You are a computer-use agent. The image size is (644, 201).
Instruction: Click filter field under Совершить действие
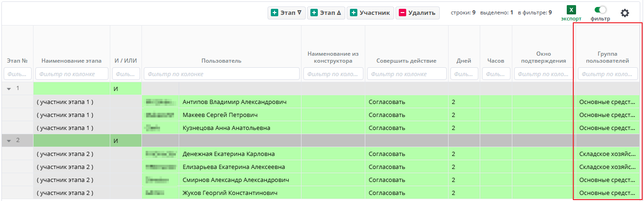tap(406, 74)
